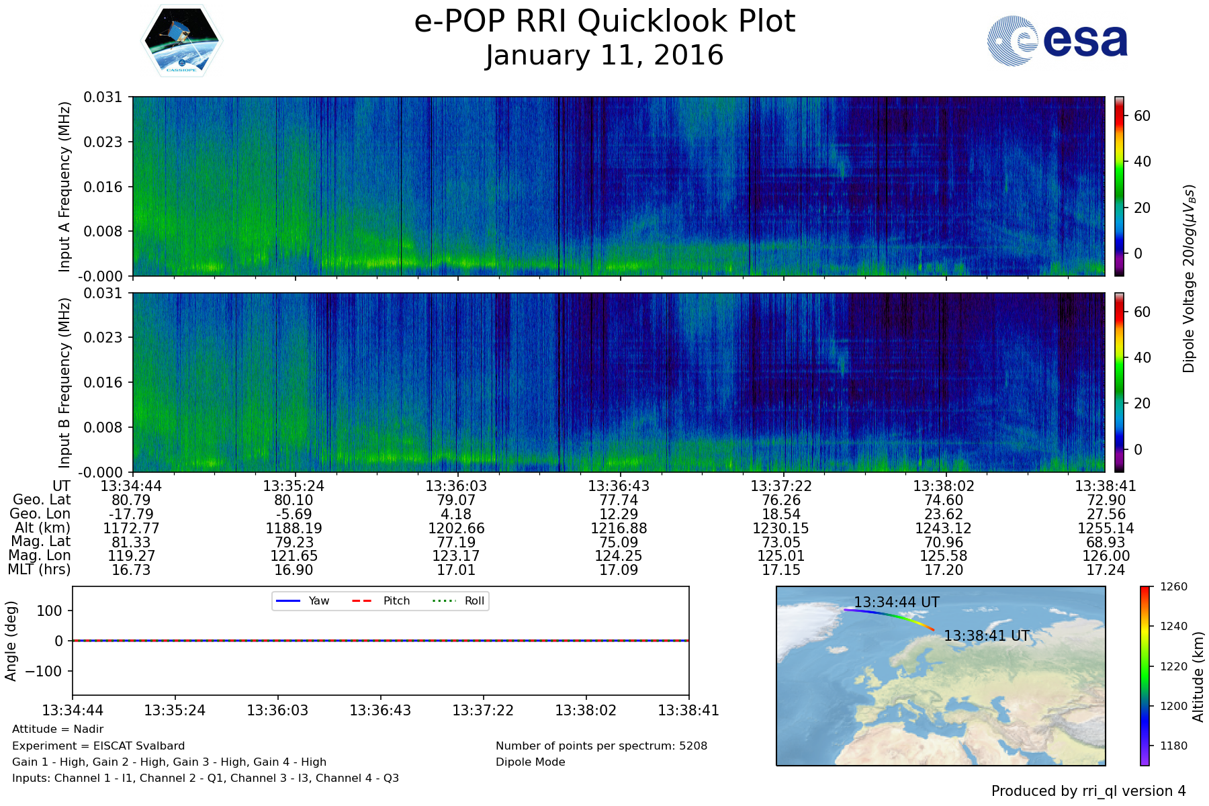Select the Input A frequency spectrogram
Image resolution: width=1209 pixels, height=806 pixels.
(618, 186)
